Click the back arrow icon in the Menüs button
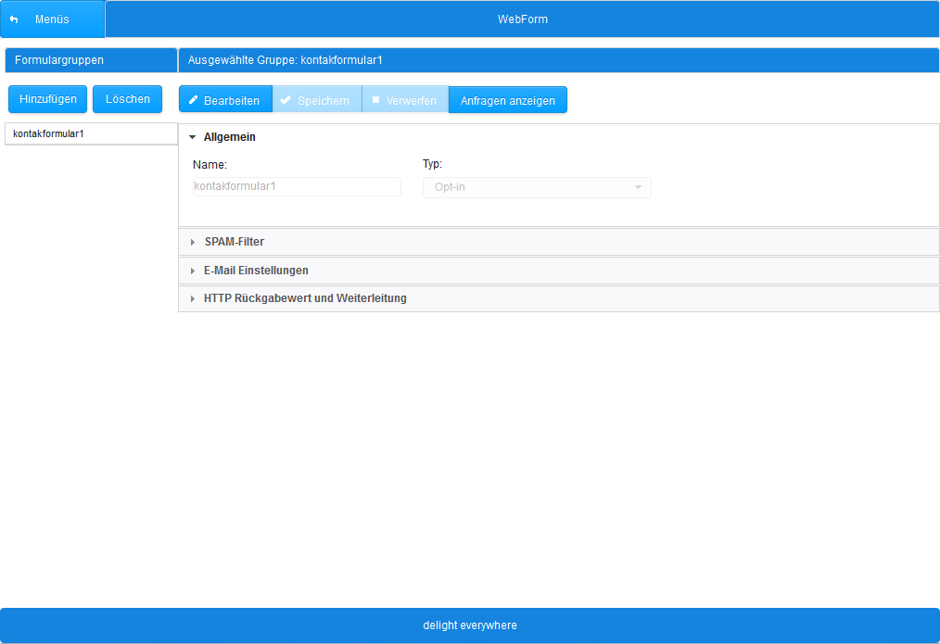 point(14,19)
